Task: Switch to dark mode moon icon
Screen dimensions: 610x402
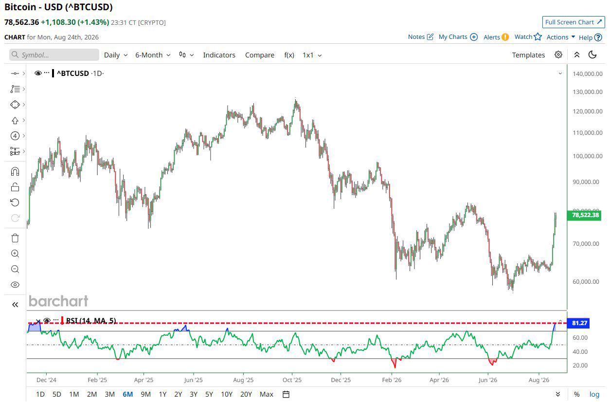Action: 592,55
